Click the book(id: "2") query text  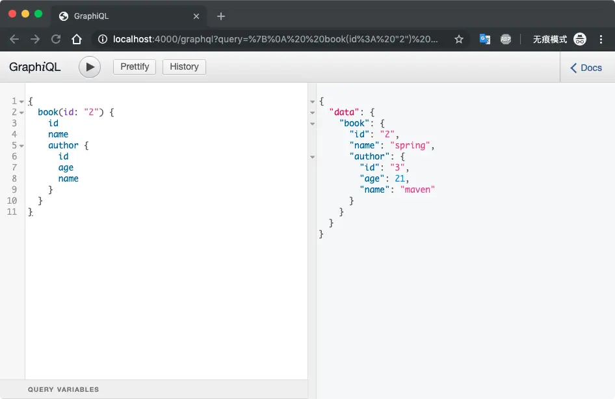(x=71, y=113)
